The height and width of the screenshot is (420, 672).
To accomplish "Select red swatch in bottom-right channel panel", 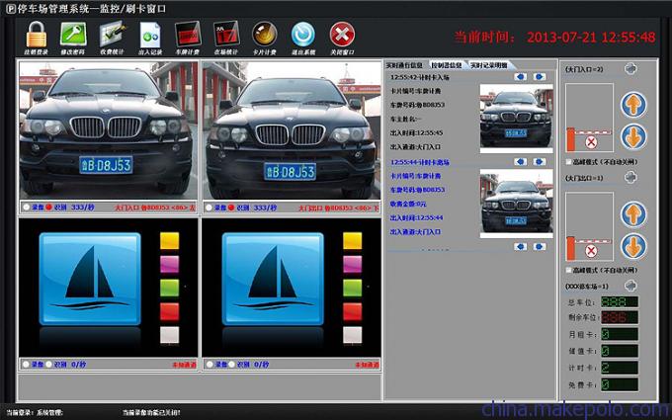I will 352,311.
